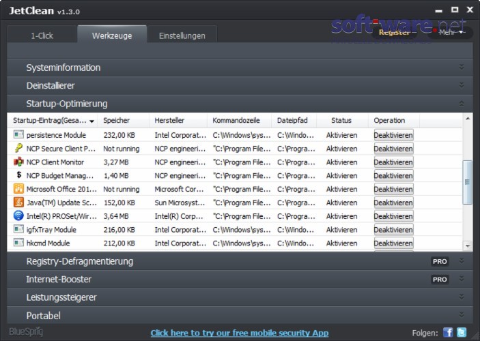Click the NCP Budget Manager dollar icon
480x341 pixels.
click(x=19, y=175)
